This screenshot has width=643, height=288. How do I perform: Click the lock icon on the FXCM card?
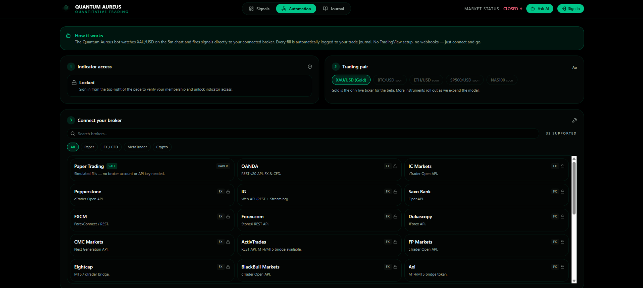click(228, 216)
